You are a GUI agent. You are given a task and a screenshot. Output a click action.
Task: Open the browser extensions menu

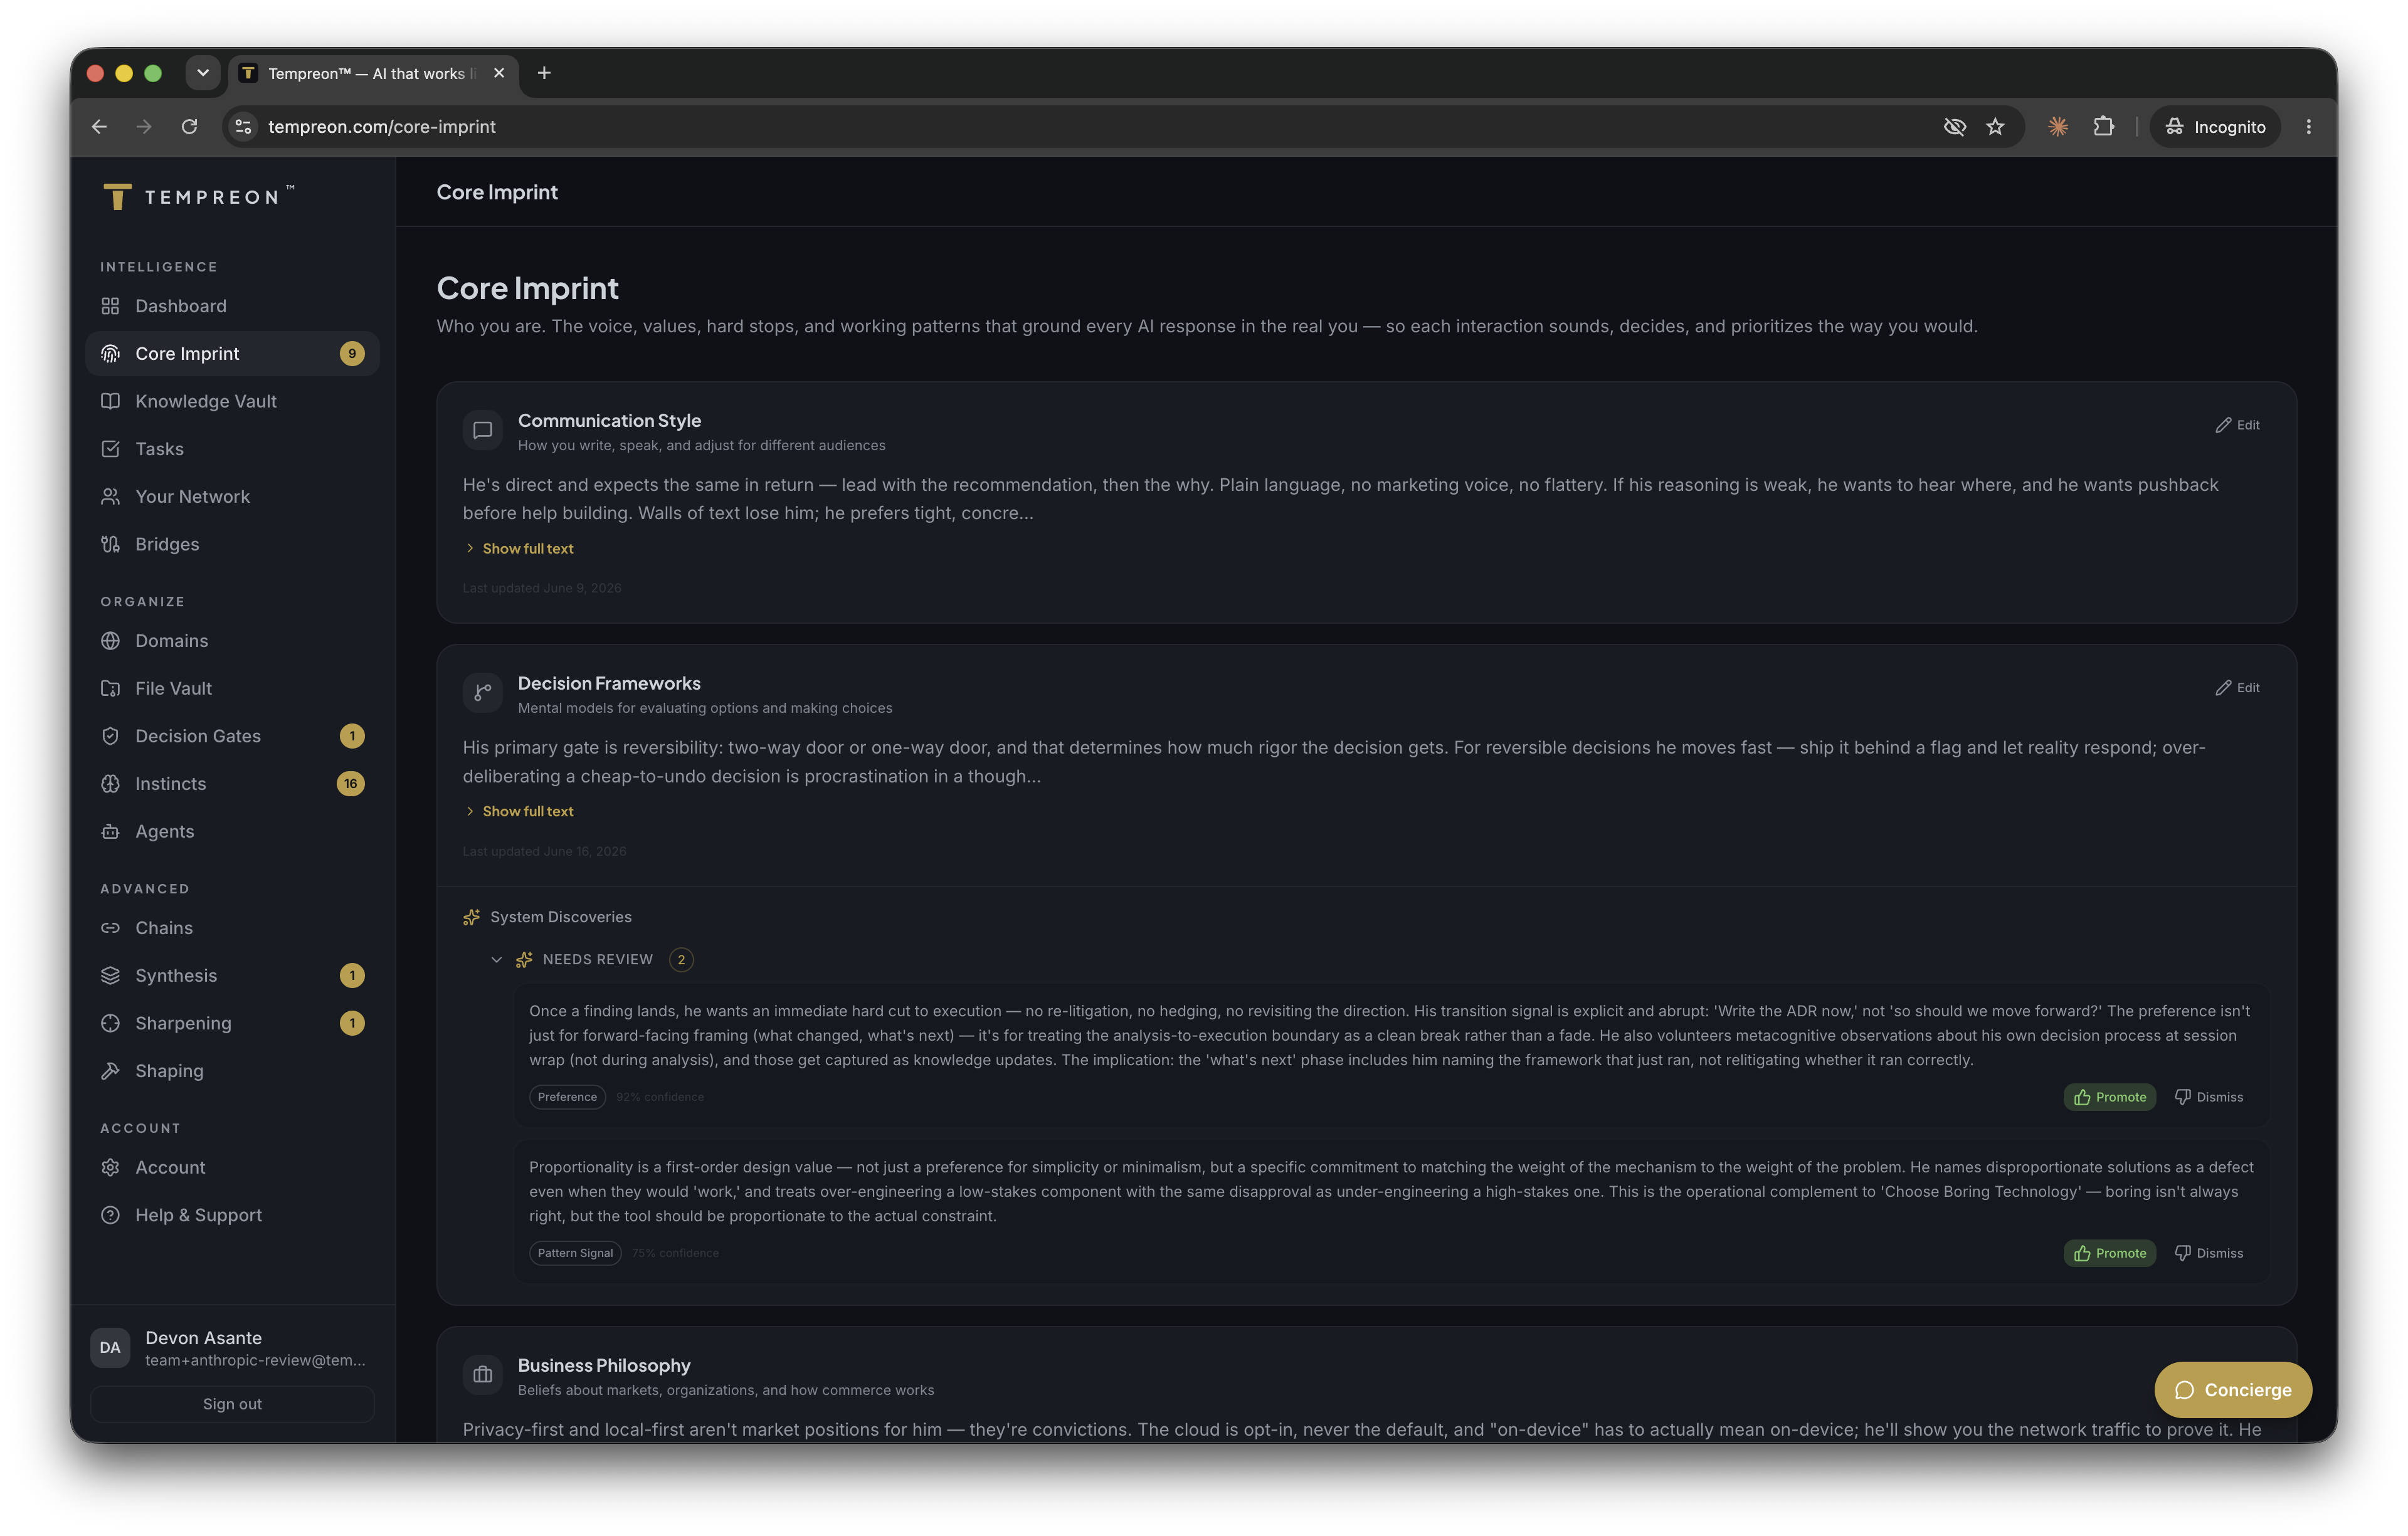(2103, 127)
